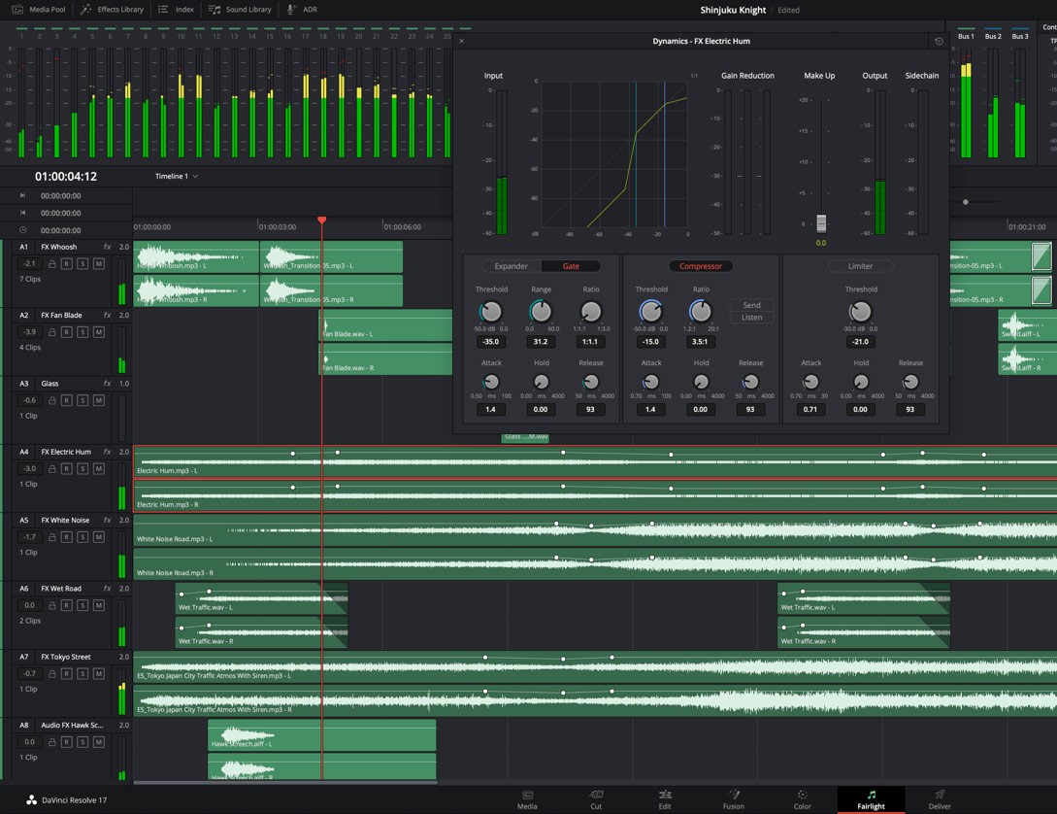This screenshot has width=1057, height=814.
Task: Reset the Dynamics panel settings
Action: point(938,42)
